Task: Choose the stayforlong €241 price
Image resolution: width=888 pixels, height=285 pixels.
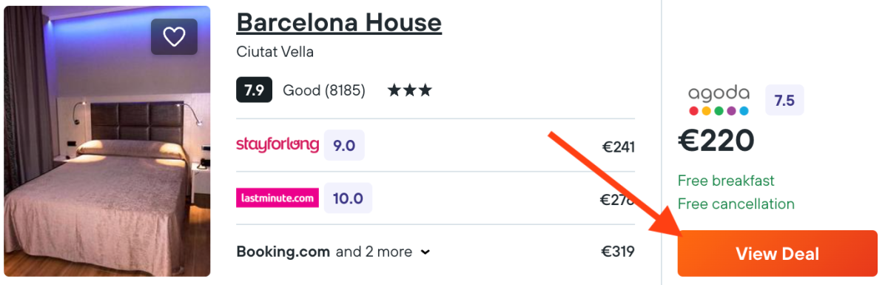Action: 619,147
